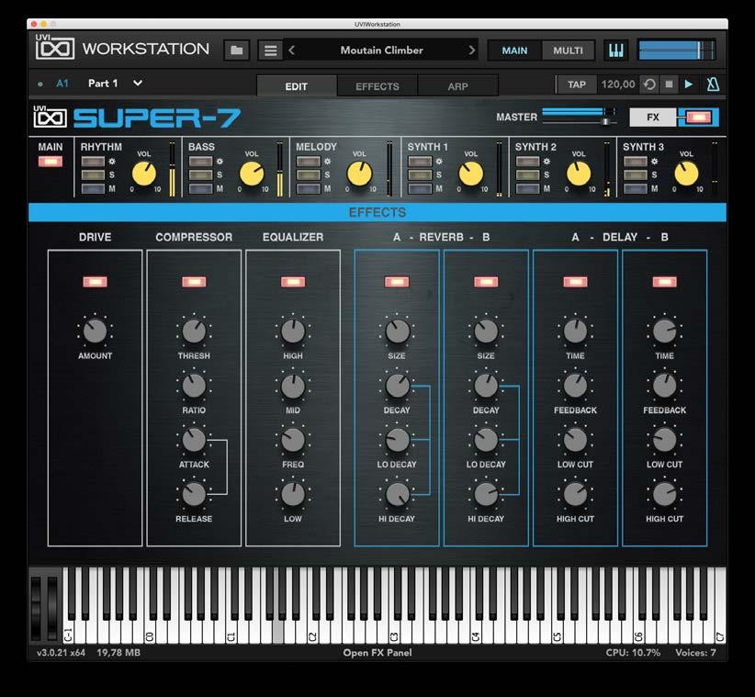Click the TAP tempo button

(x=577, y=84)
